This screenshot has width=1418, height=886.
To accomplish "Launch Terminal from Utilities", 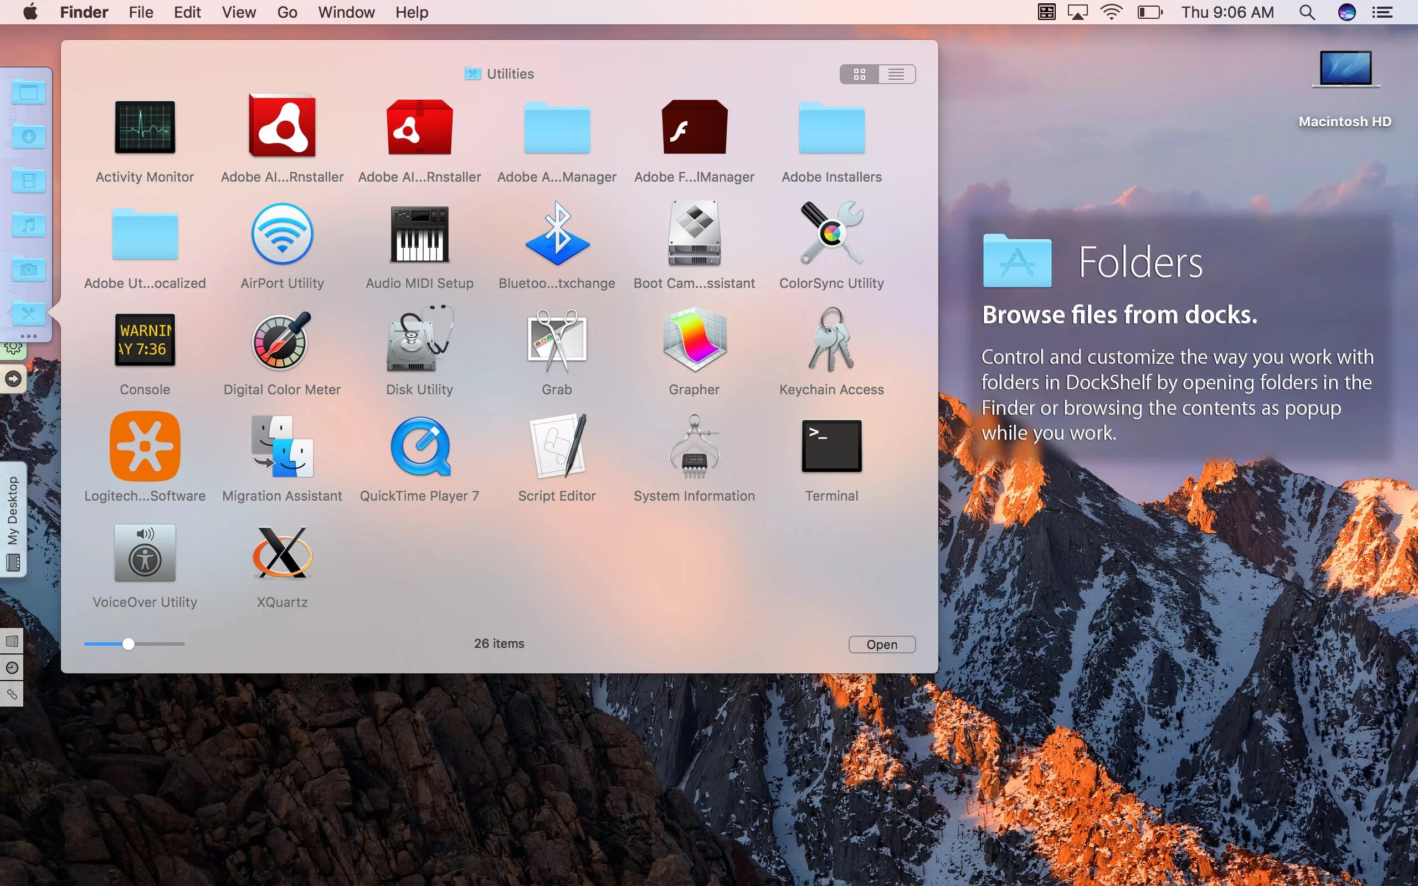I will point(831,446).
